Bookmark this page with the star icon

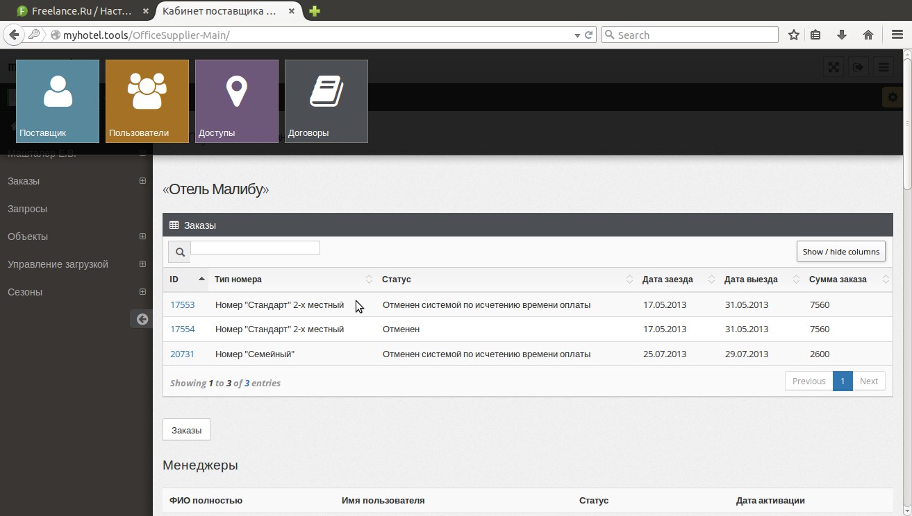[x=794, y=35]
